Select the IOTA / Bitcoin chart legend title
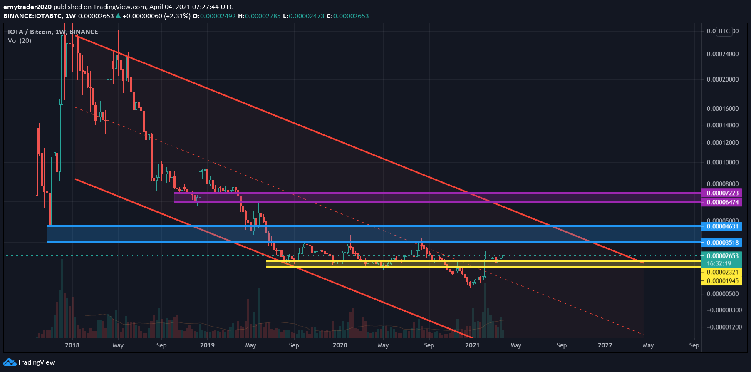This screenshot has height=372, width=751. pos(53,32)
